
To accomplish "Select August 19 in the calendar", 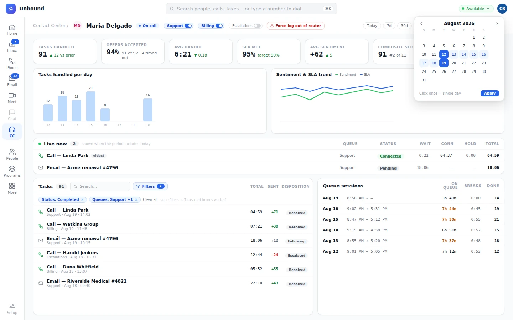I will click(x=444, y=63).
